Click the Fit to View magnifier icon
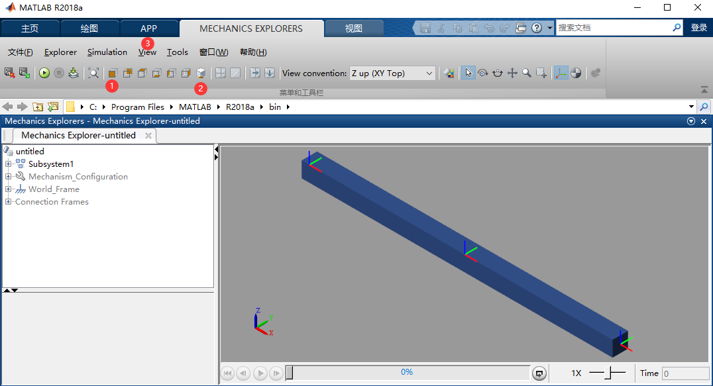This screenshot has height=386, width=713. (93, 73)
